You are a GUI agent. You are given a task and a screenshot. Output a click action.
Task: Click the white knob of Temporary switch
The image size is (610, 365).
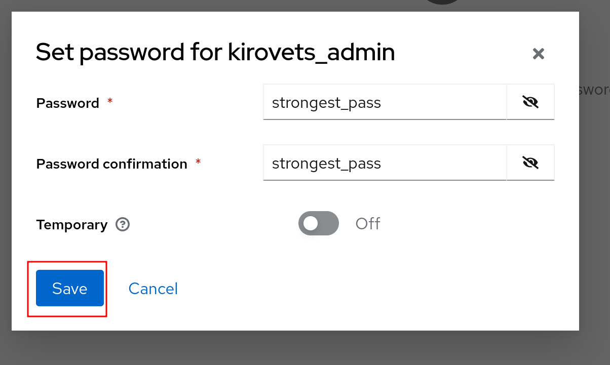[x=310, y=223]
